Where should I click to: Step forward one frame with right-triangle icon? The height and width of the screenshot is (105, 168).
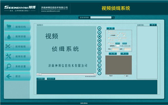click(x=99, y=65)
